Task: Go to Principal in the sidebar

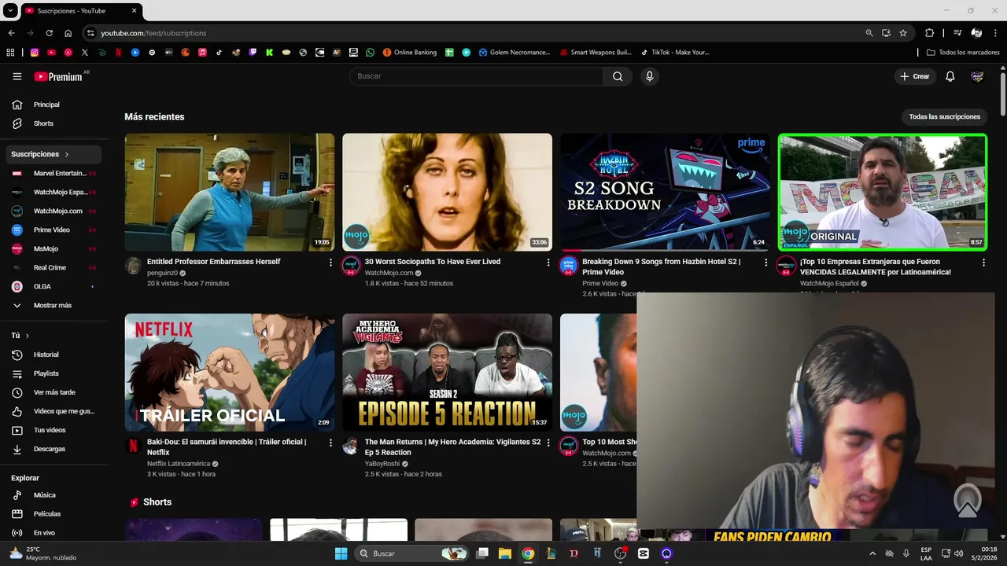Action: 53,105
